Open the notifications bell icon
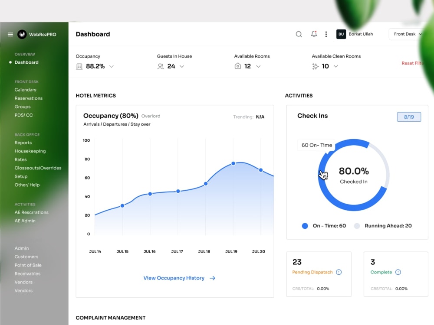Viewport: 434px width, 325px height. 314,34
